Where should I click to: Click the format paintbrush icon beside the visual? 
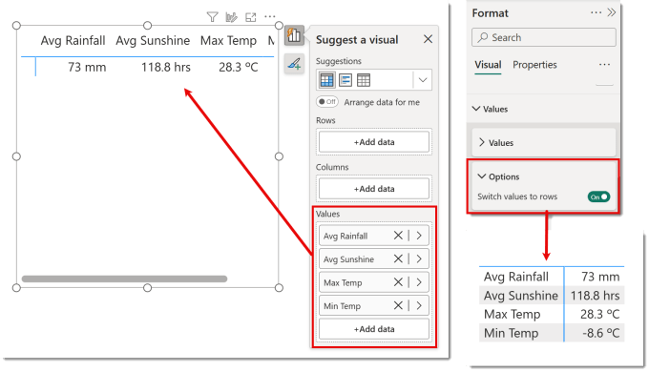click(x=294, y=64)
